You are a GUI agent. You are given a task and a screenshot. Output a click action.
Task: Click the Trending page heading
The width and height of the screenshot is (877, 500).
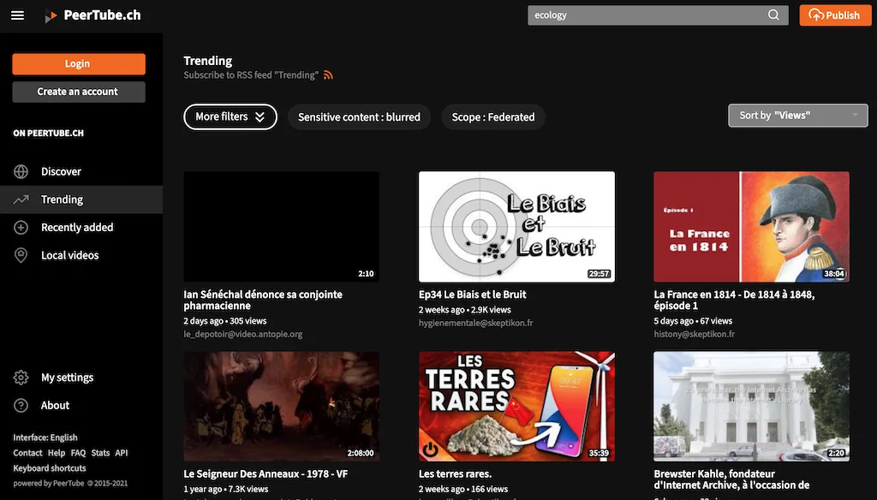pos(208,61)
